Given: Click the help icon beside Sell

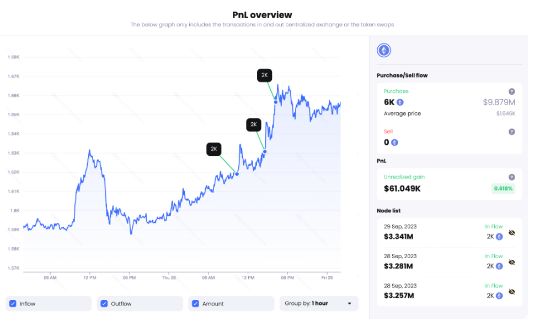Looking at the screenshot, I should 511,132.
